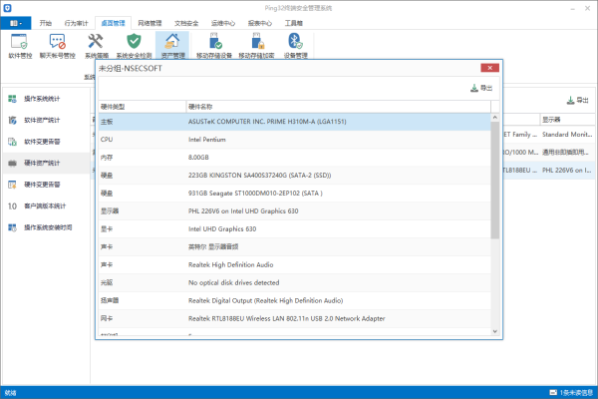Select the Intel Pentium CPU row
The height and width of the screenshot is (399, 598).
pos(294,140)
